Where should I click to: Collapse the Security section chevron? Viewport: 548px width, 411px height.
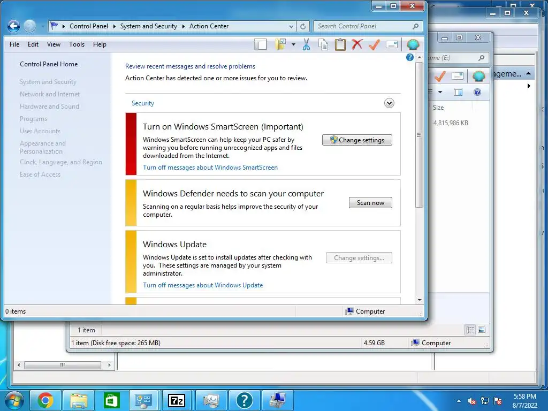point(389,103)
